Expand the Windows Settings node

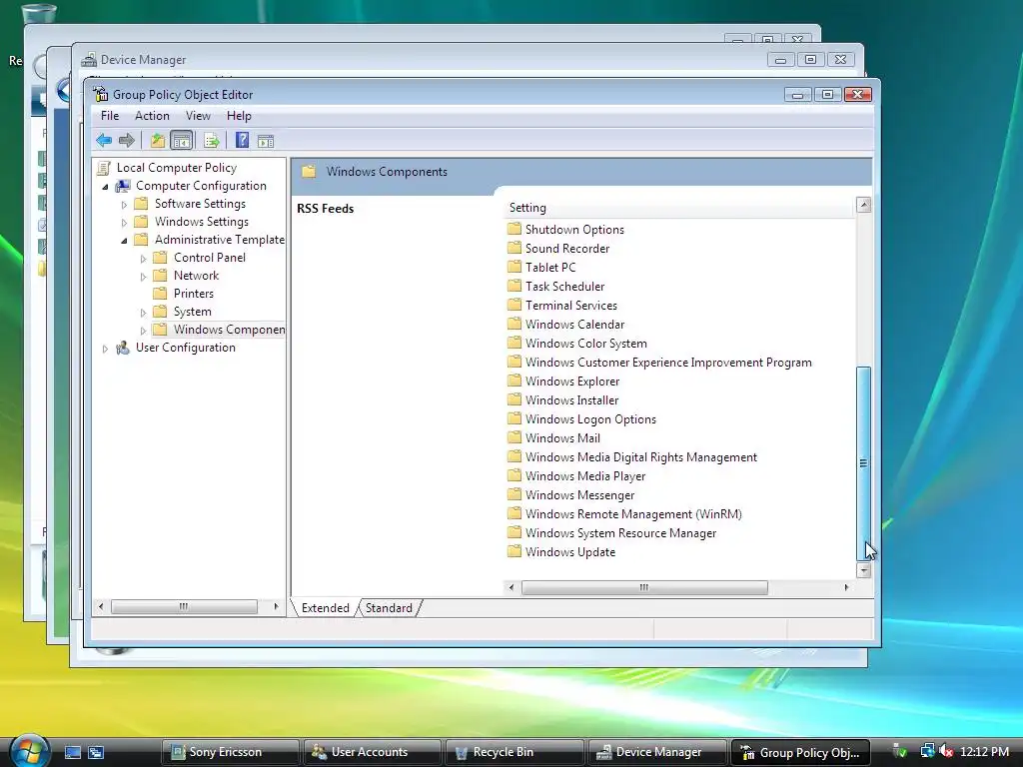pyautogui.click(x=124, y=223)
